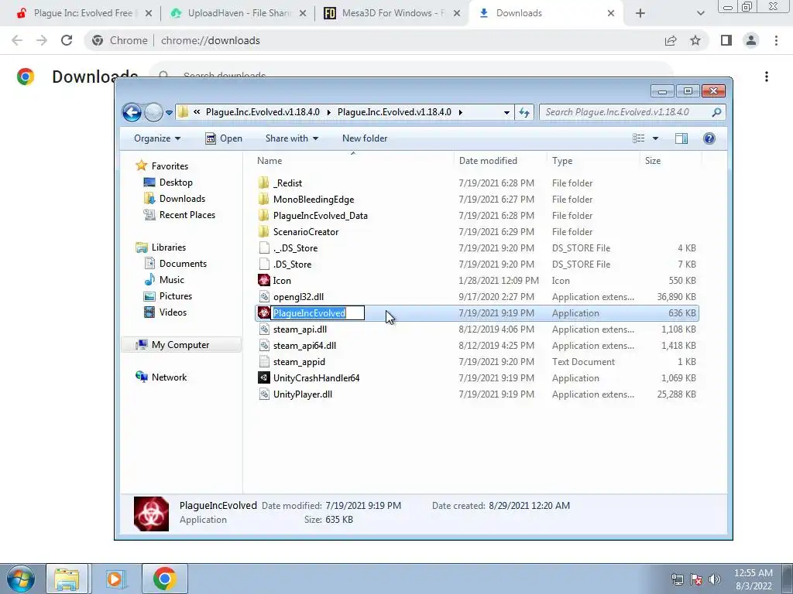The width and height of the screenshot is (793, 594).
Task: Expand the view options dropdown arrow
Action: pos(655,138)
